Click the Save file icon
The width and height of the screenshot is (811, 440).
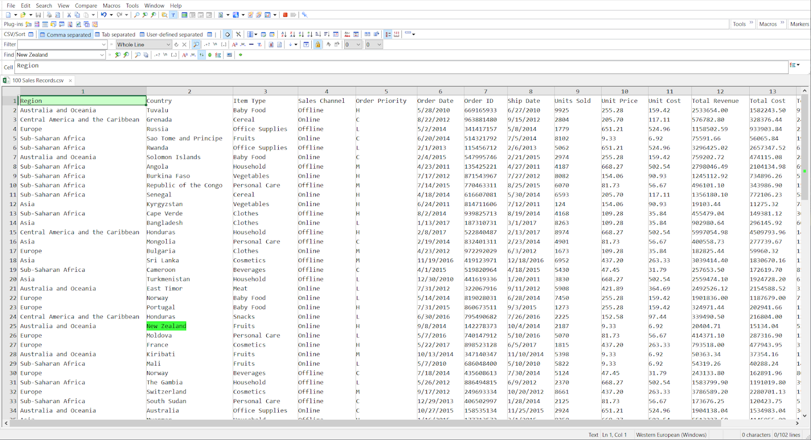38,15
